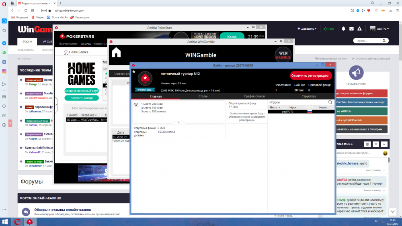Image resolution: width=402 pixels, height=226 pixels.
Task: Open forum messages envelope icon
Action: click(x=351, y=29)
